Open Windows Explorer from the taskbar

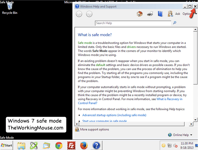tap(21, 146)
